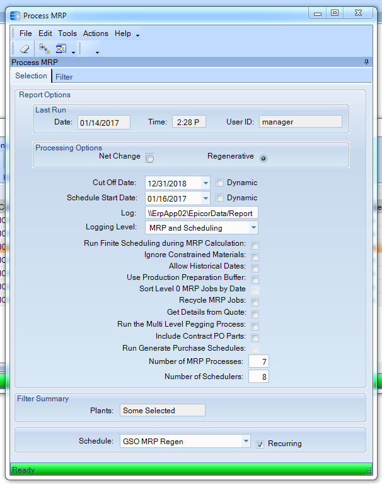This screenshot has width=382, height=484.
Task: Check Allow Historical Dates
Action: click(x=255, y=269)
